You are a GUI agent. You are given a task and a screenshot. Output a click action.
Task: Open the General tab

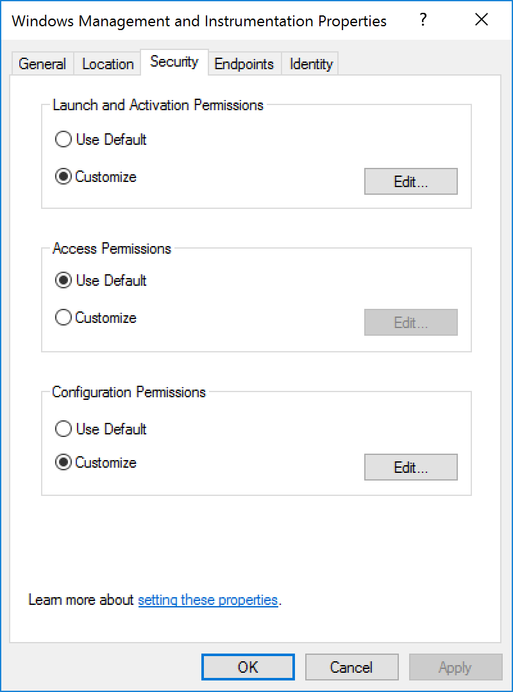point(42,64)
